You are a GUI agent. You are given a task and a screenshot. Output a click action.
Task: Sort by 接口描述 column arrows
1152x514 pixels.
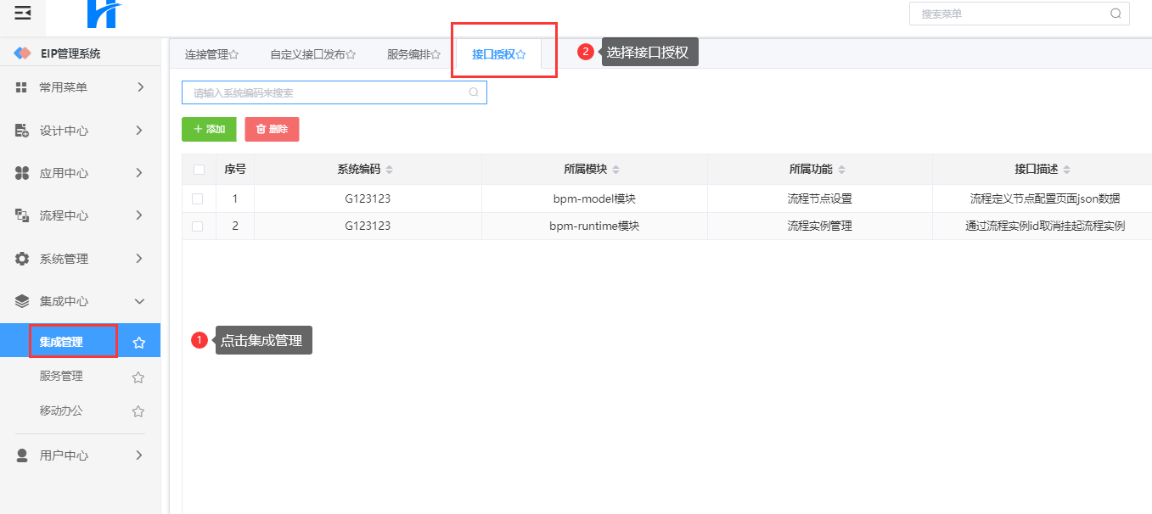coord(1067,170)
